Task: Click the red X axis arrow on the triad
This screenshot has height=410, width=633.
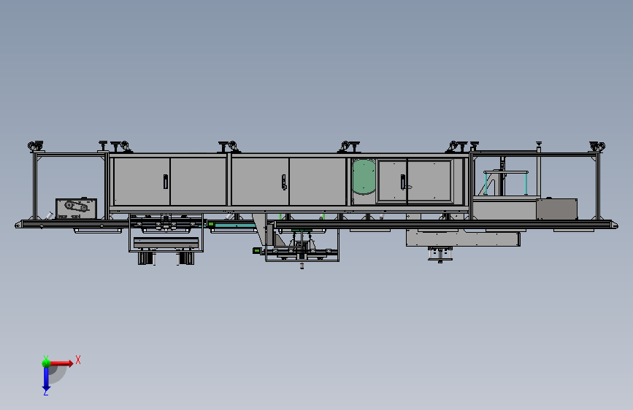Action: [x=61, y=363]
